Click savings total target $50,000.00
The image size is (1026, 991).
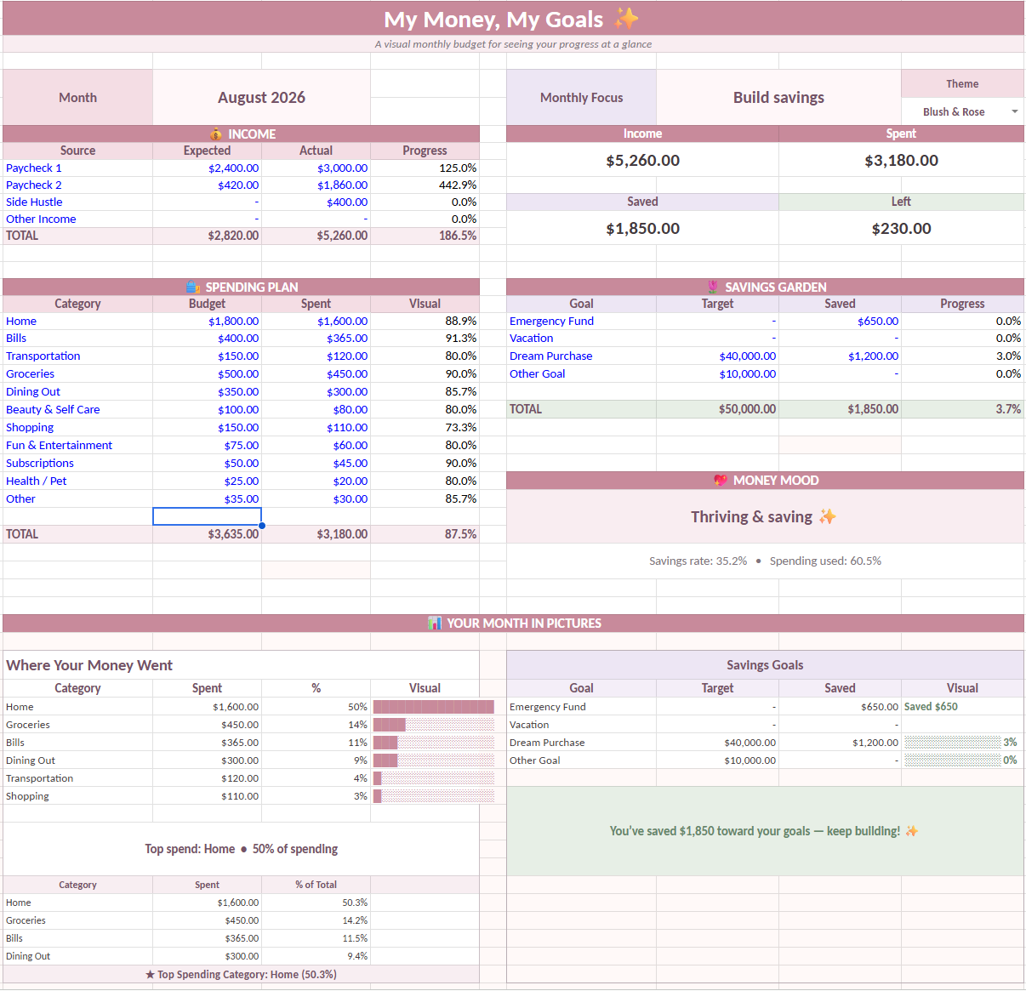tap(717, 409)
